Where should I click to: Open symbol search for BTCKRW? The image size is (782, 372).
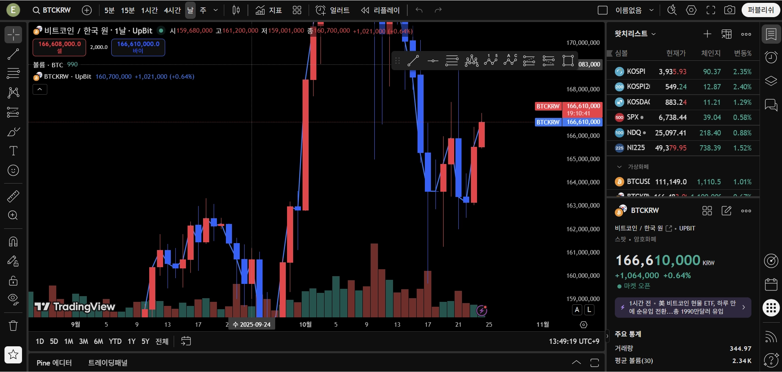[52, 10]
